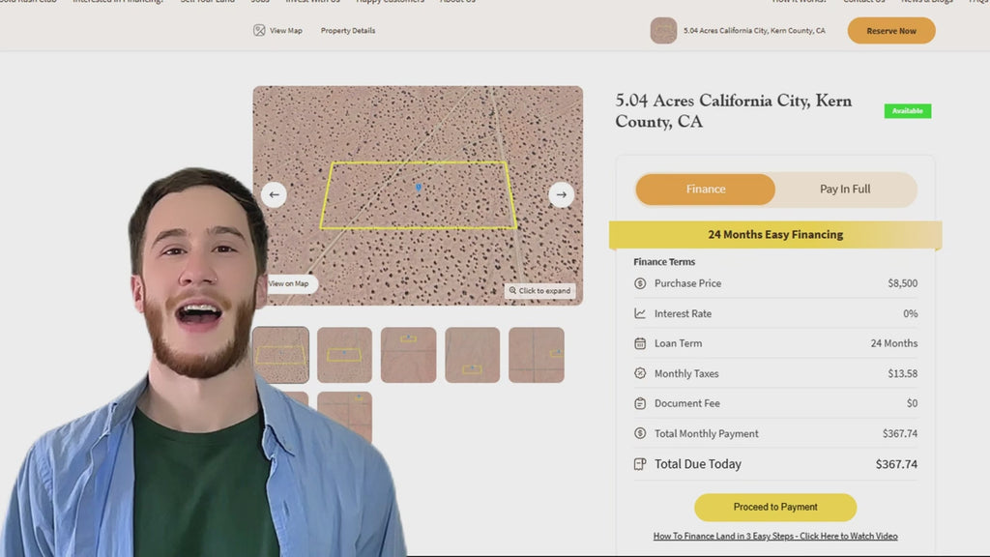Select the Finance payment option
Image resolution: width=990 pixels, height=557 pixels.
click(x=705, y=190)
